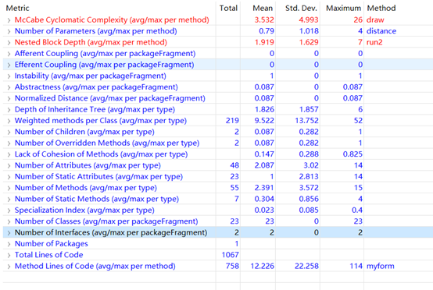Expand Abstractness metric row

[9, 87]
